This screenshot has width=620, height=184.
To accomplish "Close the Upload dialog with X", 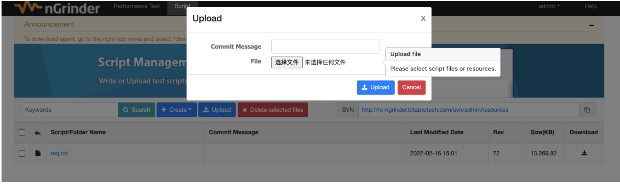I will click(x=423, y=18).
